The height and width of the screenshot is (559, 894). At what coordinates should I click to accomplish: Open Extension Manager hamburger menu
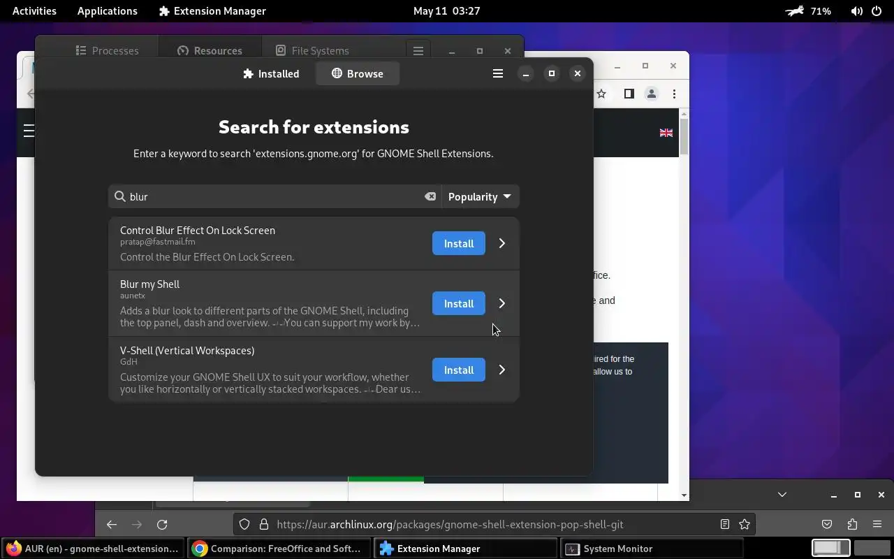[498, 73]
